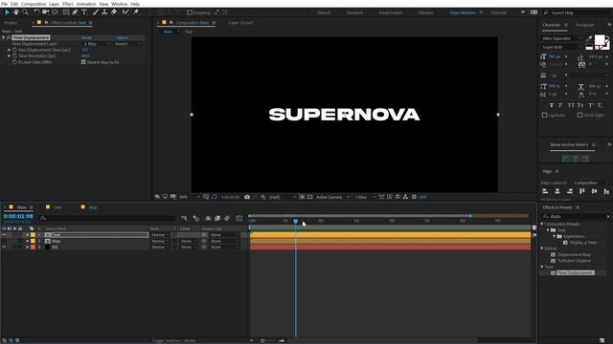This screenshot has height=344, width=613.
Task: Select the Rotation tool
Action: tap(36, 12)
